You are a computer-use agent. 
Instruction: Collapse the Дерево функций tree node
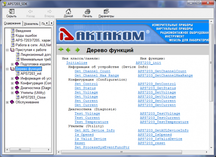coord(7,69)
